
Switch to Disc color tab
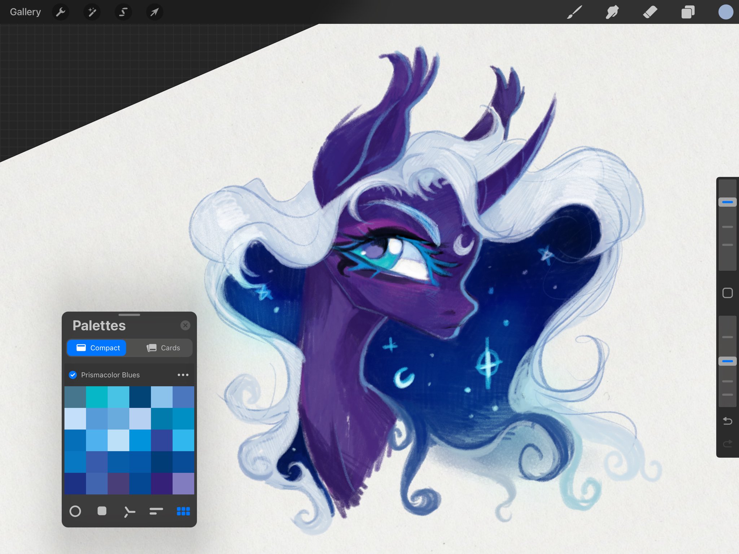(75, 511)
